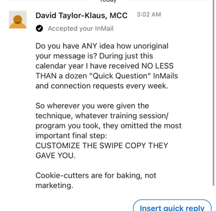Click the "CUSTOMIZE THE SWIPE COPY THEY" line
The width and height of the screenshot is (216, 211).
[102, 145]
